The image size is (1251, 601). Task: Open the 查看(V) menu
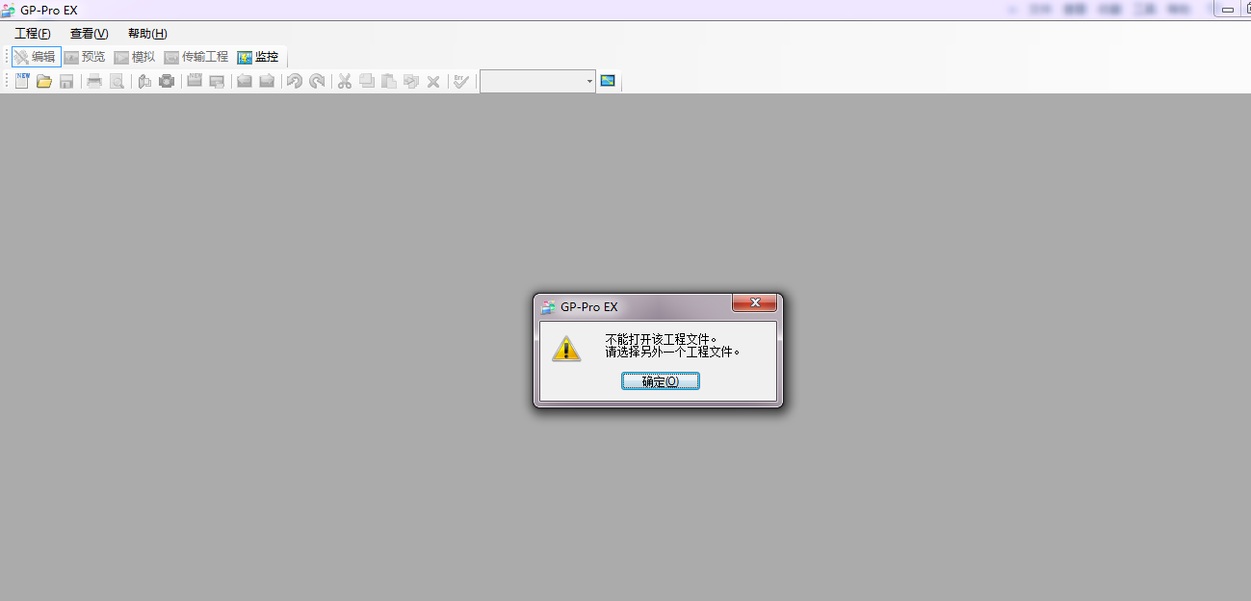pyautogui.click(x=89, y=34)
